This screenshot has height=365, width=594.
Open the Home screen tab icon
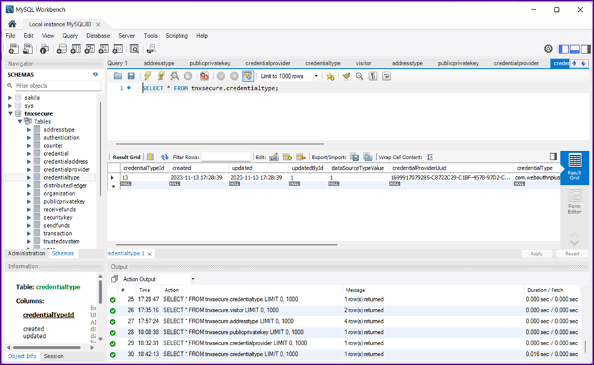pyautogui.click(x=12, y=24)
